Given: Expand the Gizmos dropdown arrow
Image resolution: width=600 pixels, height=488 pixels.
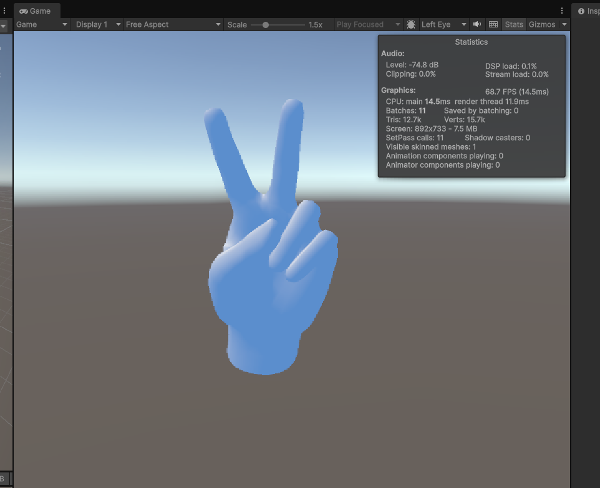Looking at the screenshot, I should [x=564, y=24].
